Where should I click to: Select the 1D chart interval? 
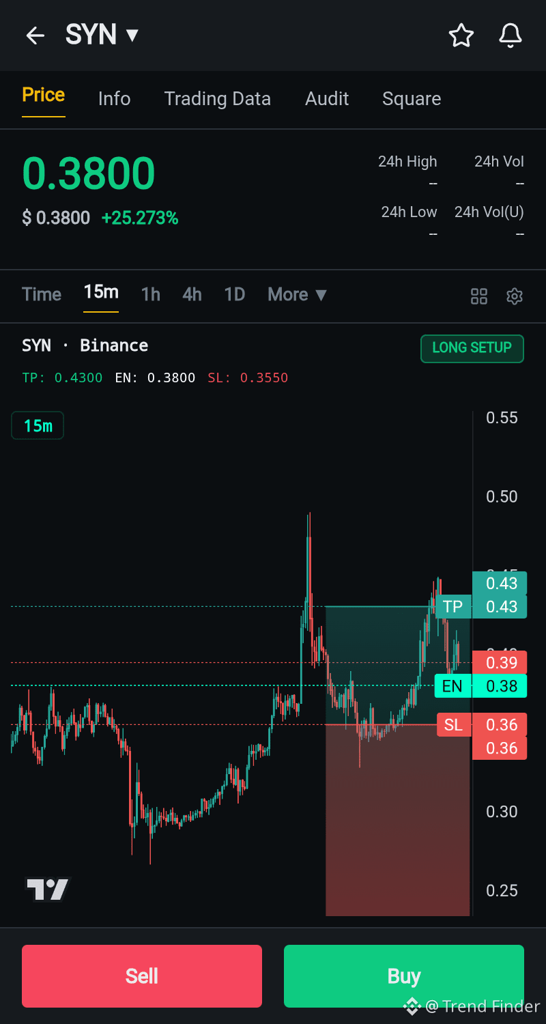(x=235, y=294)
